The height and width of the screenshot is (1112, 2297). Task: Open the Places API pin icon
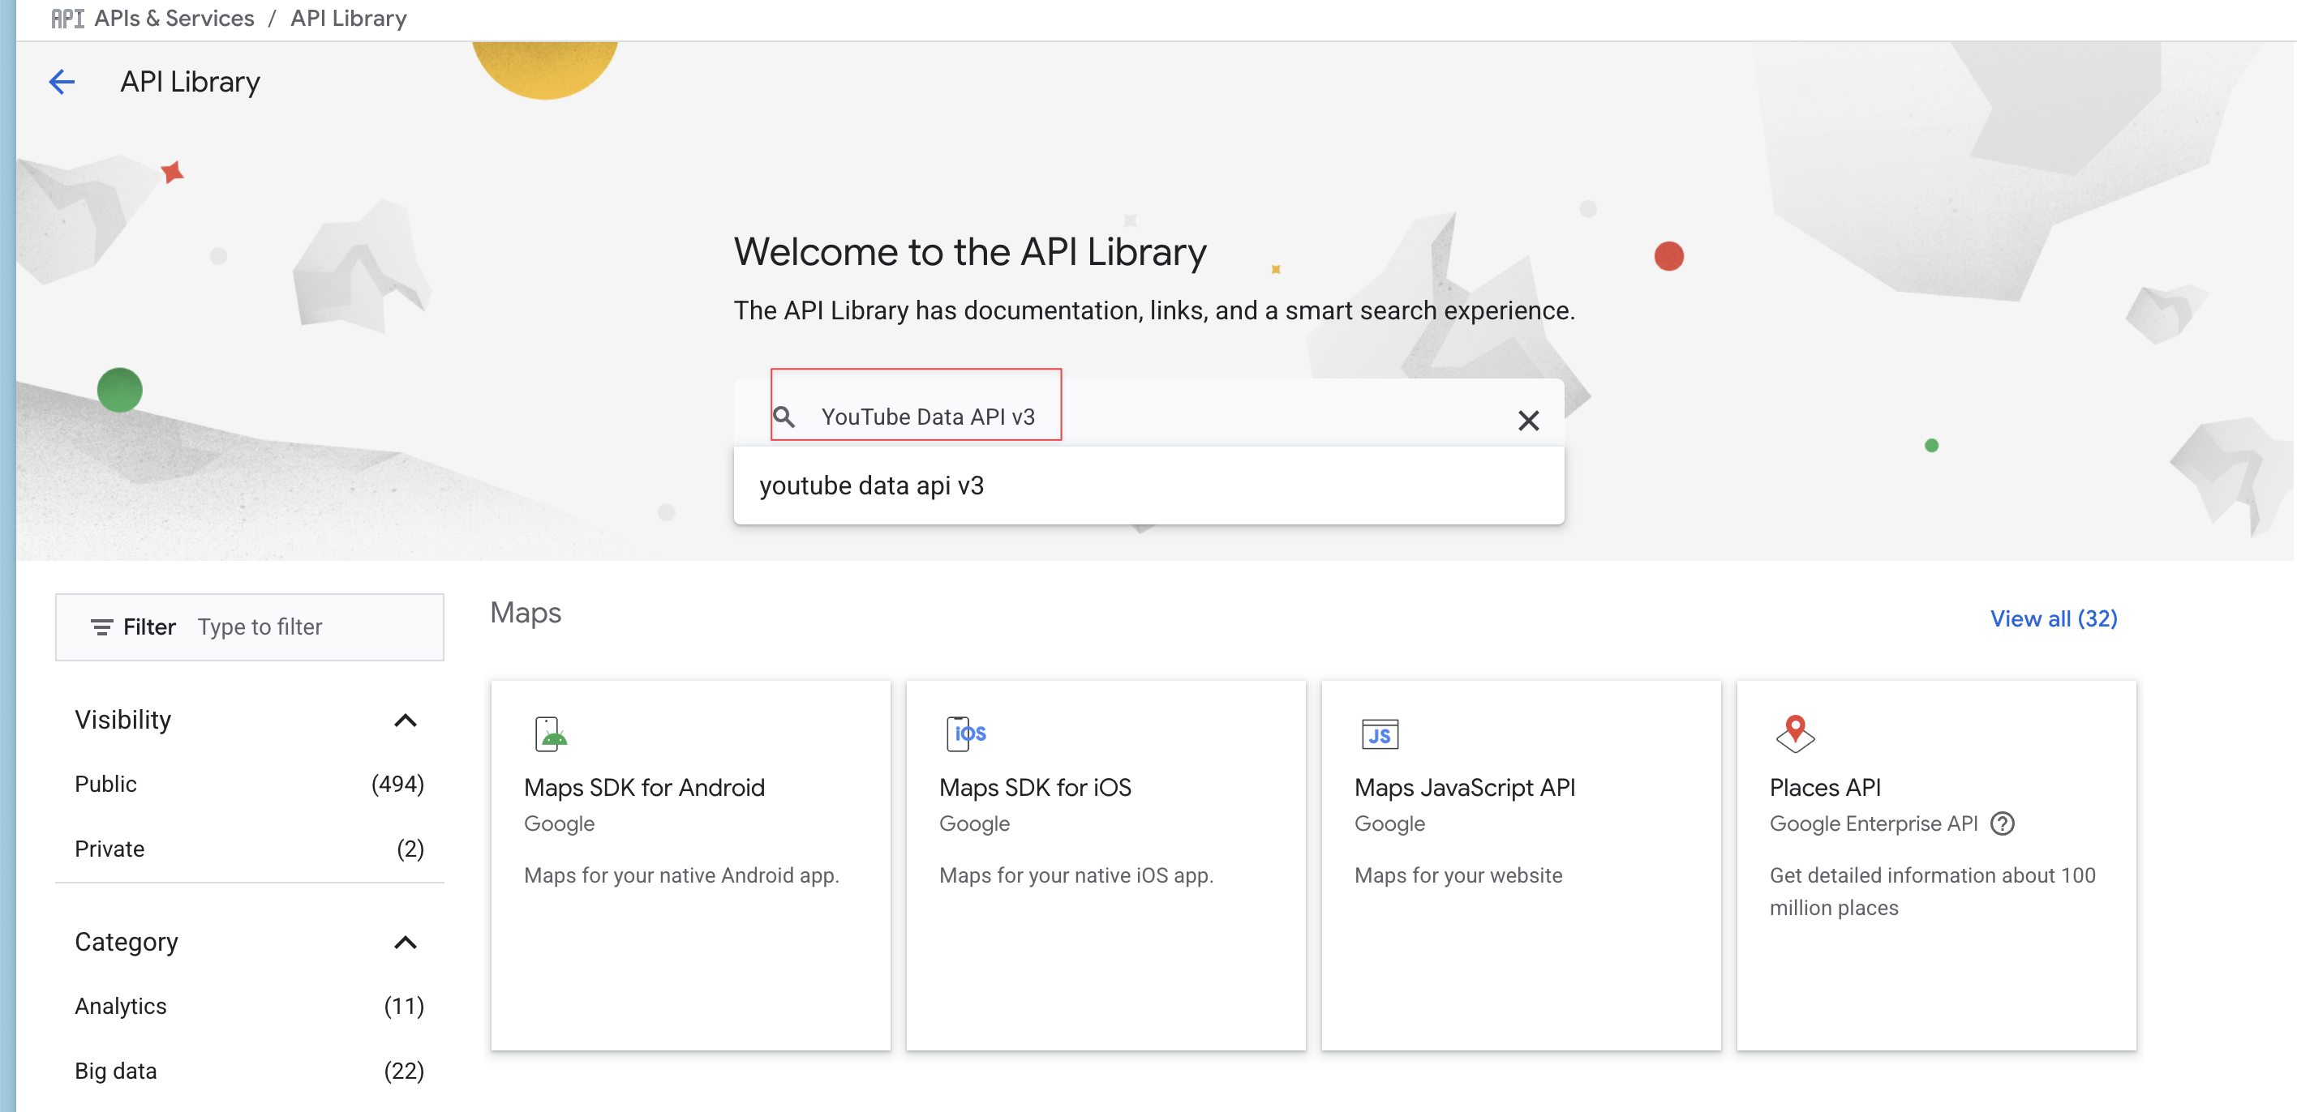coord(1795,733)
